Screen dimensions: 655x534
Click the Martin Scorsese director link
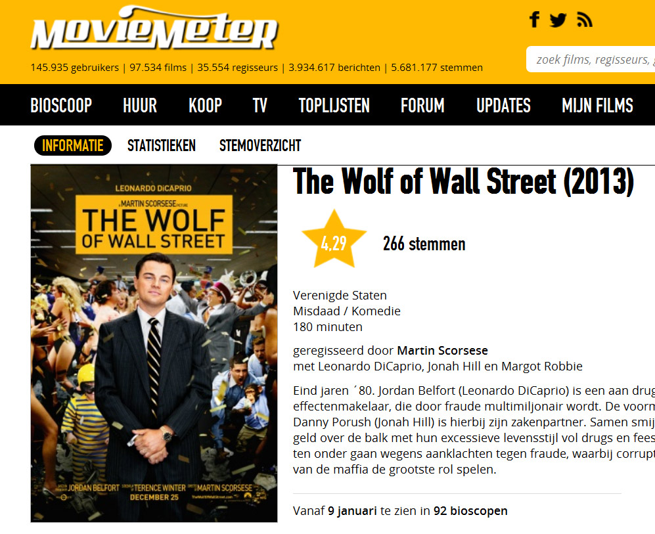(442, 350)
